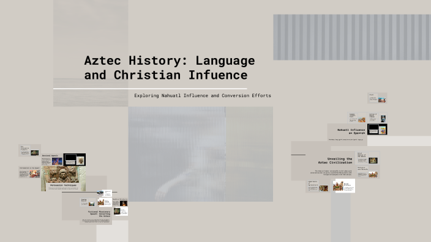431x242 pixels.
Task: Open the black slide beside 'Nahuatl Influence on Spanish'
Action: point(377,129)
